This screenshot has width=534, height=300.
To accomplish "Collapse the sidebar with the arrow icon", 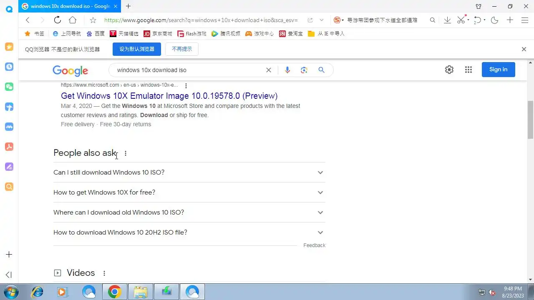I will click(x=9, y=275).
